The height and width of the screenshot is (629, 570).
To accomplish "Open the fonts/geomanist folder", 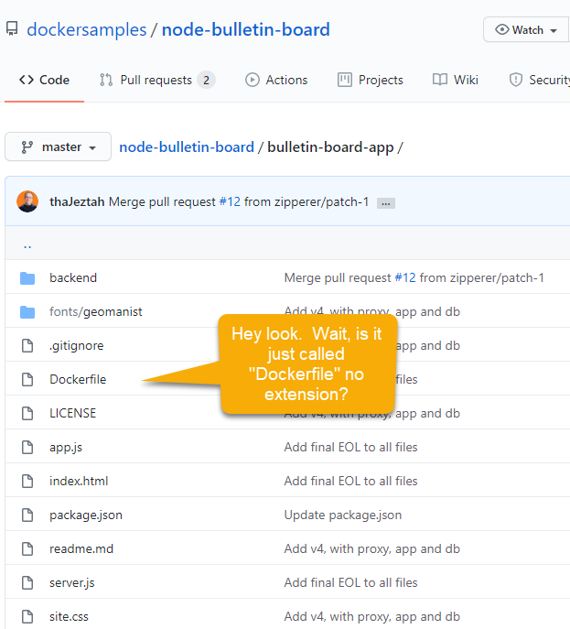I will [96, 311].
